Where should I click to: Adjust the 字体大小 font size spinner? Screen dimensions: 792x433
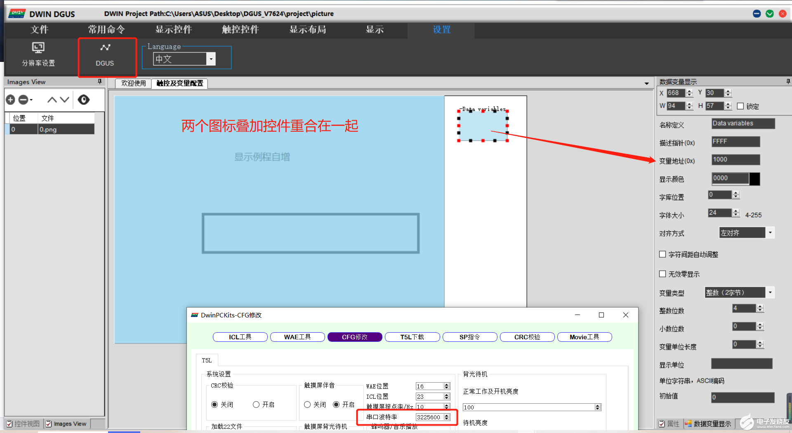click(x=736, y=213)
